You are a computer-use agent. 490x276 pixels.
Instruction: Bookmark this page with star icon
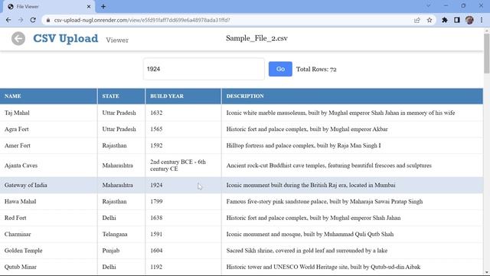tap(430, 20)
